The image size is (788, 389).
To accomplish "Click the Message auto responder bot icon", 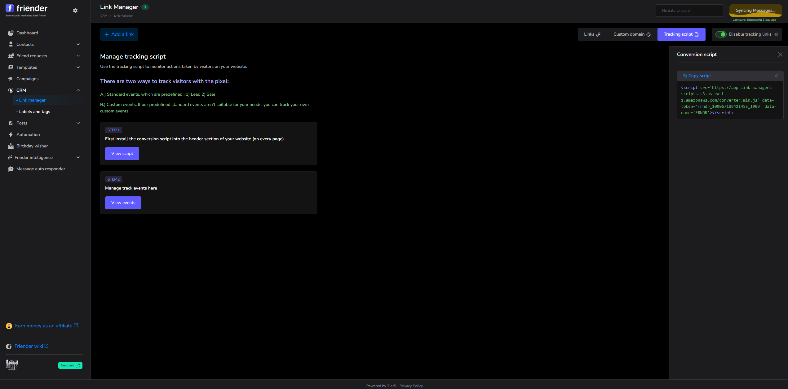I will point(11,169).
